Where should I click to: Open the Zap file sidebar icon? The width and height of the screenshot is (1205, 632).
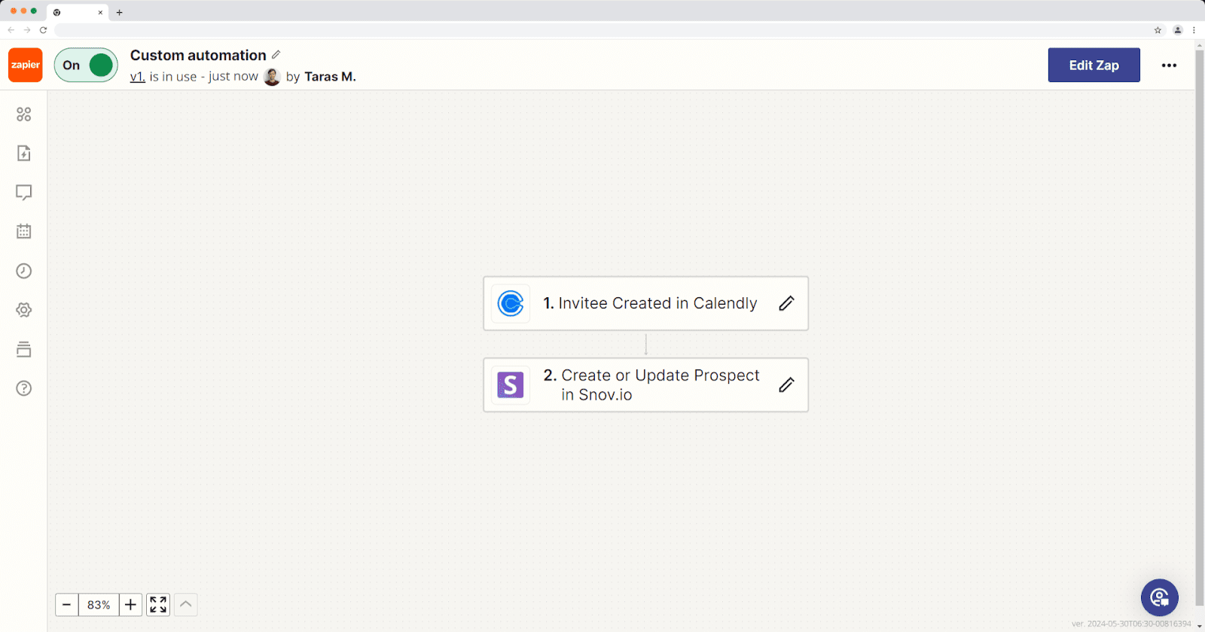(x=24, y=153)
